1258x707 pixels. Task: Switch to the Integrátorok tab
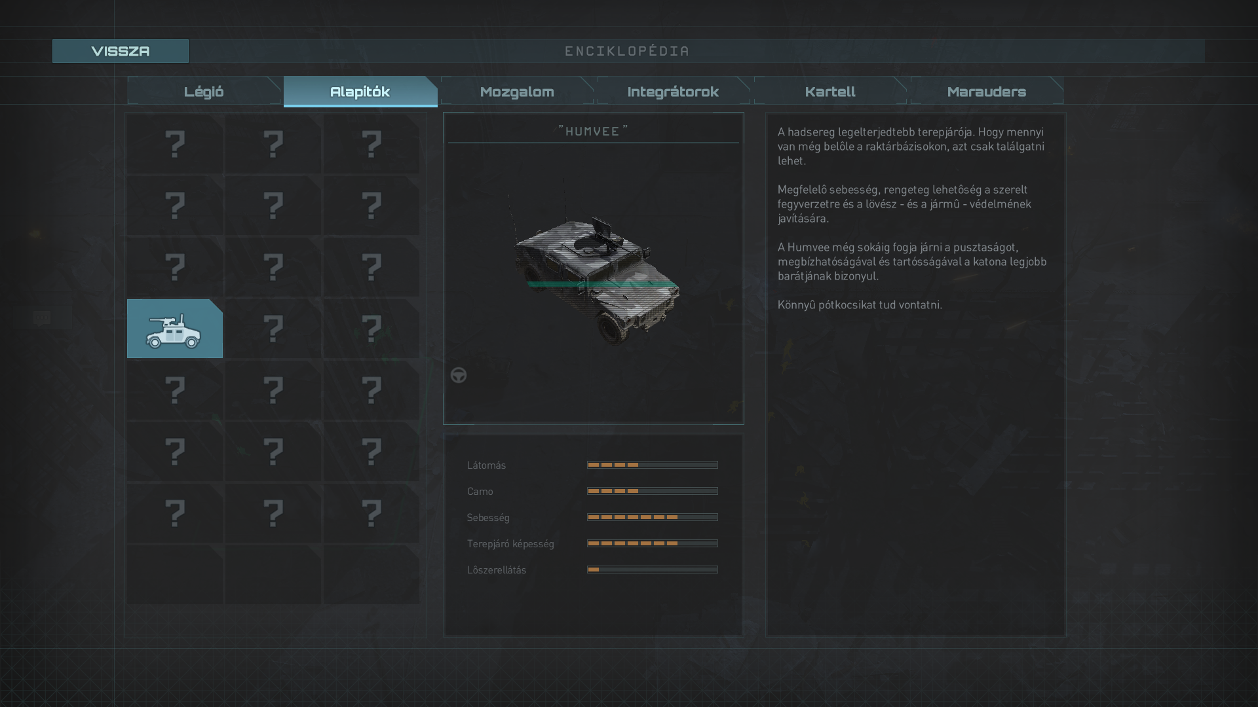673,92
